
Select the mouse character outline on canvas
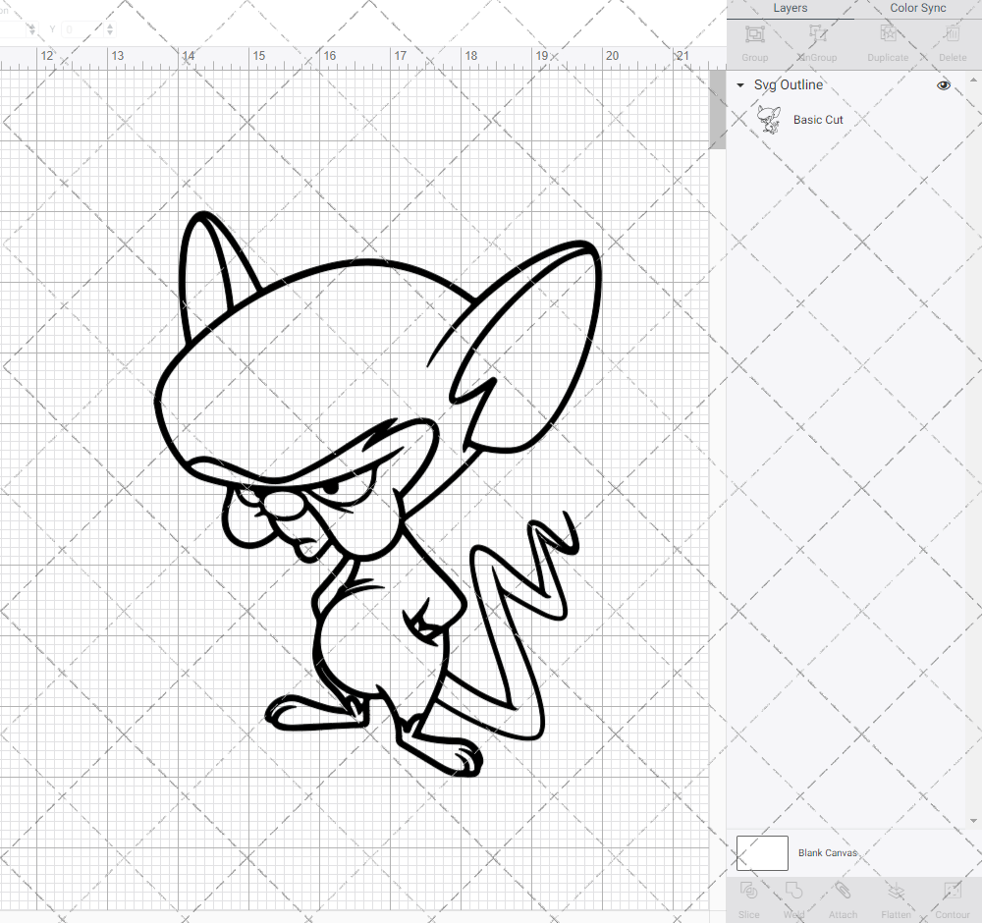click(378, 495)
